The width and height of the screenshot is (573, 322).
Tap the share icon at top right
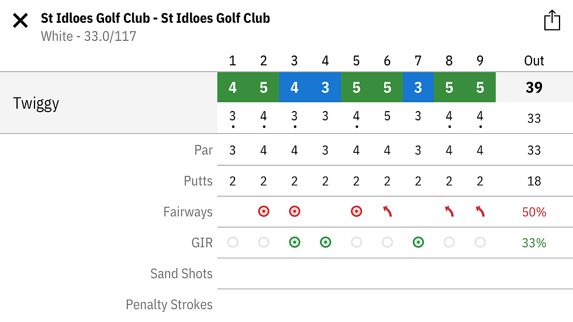[552, 21]
